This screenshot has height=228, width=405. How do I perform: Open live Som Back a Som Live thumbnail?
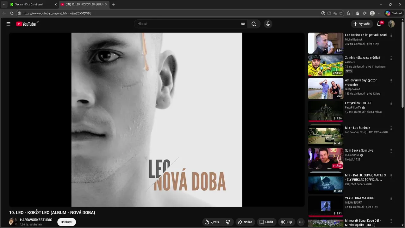(326, 159)
